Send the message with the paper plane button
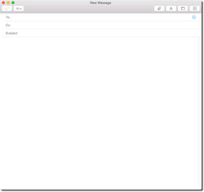The width and height of the screenshot is (204, 192). coord(7,8)
